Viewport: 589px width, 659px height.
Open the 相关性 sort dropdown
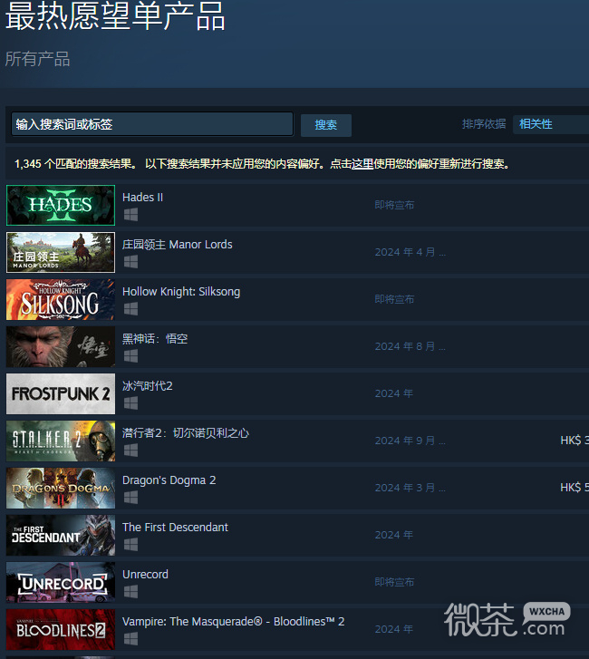551,124
